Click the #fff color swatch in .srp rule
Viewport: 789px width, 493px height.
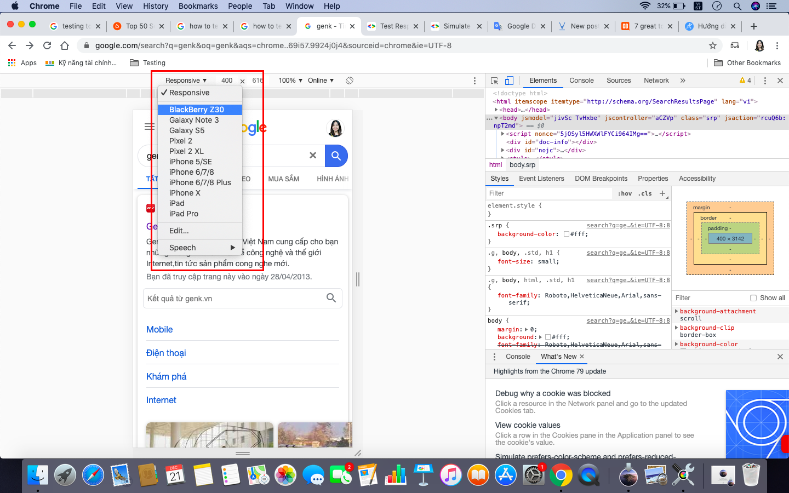(x=567, y=234)
